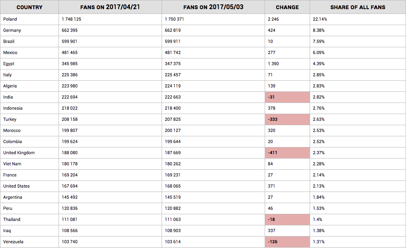Select Iraq's 1.38% share cell
This screenshot has width=406, height=248.
[319, 231]
